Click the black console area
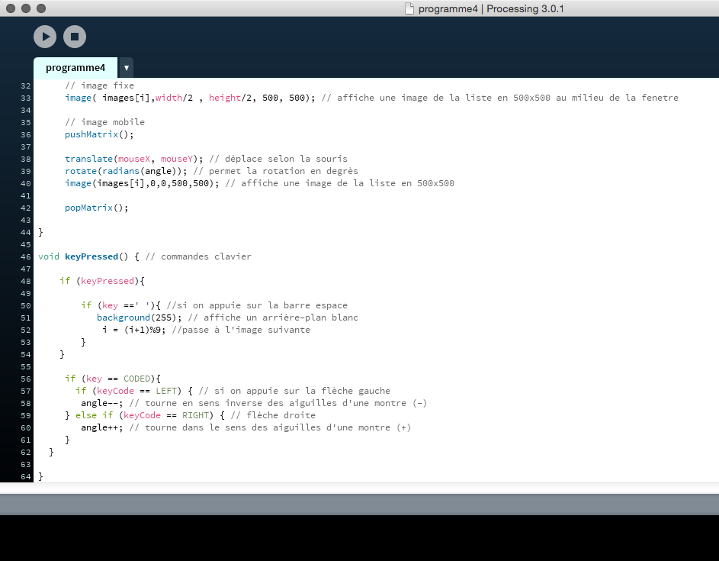Screen dimensions: 719x561 coord(360,537)
